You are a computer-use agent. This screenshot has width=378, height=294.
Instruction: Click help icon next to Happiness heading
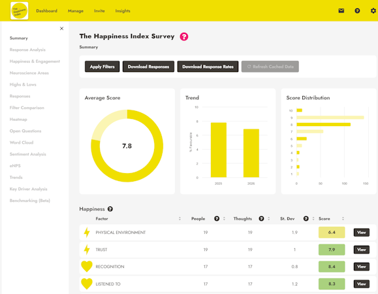[110, 209]
